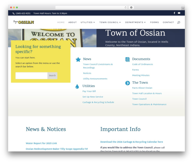This screenshot has height=163, width=193.
Task: Open Ossian Redevelopment-Baker Tilly Scope link
Action: [57, 149]
